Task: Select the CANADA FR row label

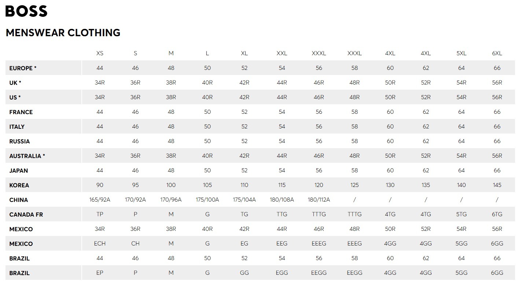Action: coord(26,214)
